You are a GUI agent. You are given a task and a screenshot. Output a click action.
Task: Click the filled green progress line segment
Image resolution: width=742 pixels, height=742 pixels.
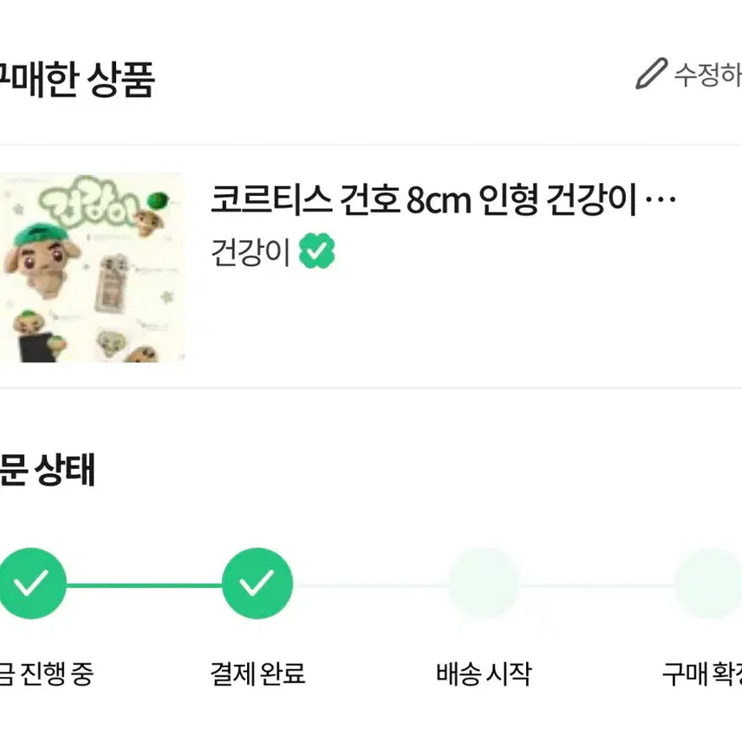145,585
